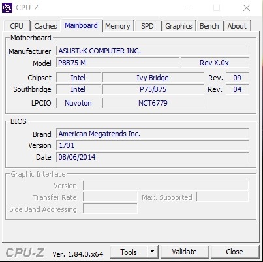Screen dimensions: 263x262
Task: Switch to the CPU tab
Action: pyautogui.click(x=16, y=26)
